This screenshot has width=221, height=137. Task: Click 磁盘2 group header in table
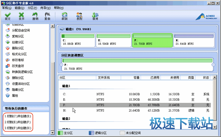click(x=66, y=119)
